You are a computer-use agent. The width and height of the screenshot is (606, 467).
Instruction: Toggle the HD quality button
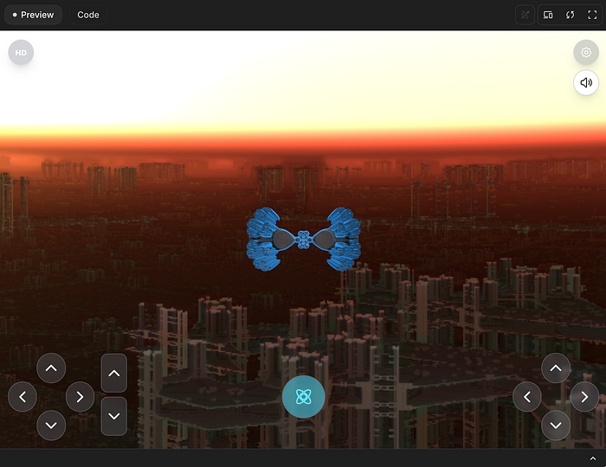coord(21,52)
